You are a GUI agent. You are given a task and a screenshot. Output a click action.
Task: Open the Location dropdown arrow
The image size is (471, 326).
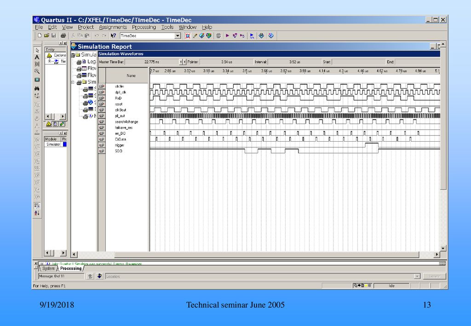coord(417,276)
